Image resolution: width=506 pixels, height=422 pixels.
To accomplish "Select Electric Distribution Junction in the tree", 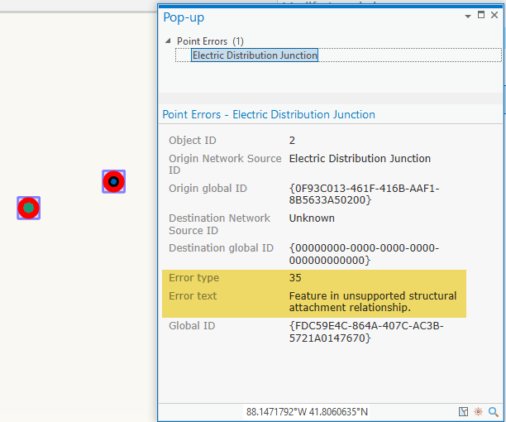I will pyautogui.click(x=255, y=55).
